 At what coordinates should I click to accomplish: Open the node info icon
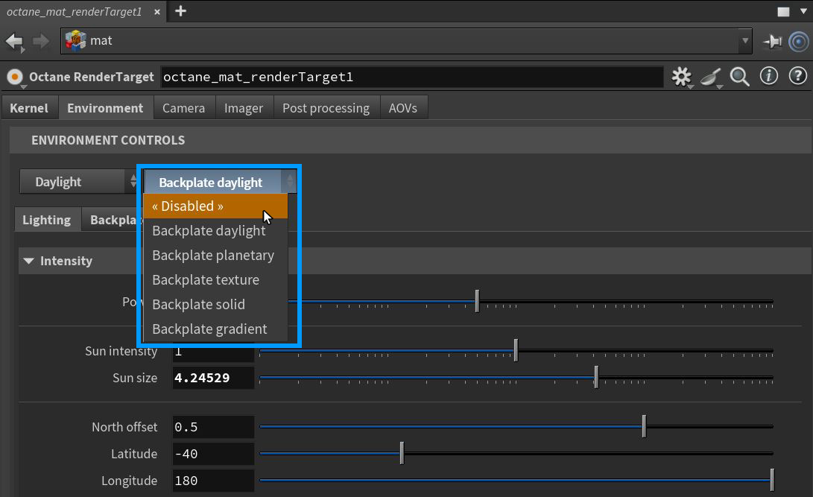point(768,76)
